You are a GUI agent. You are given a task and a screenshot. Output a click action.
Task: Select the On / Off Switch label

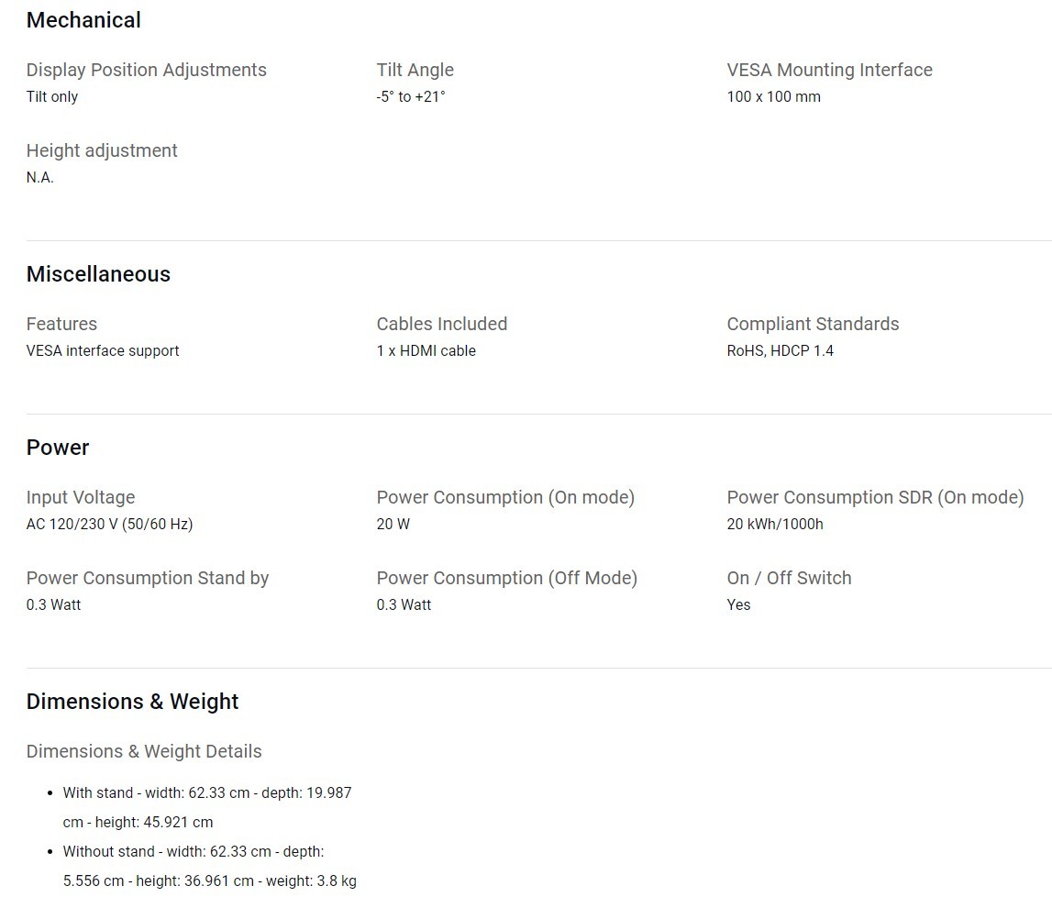[789, 578]
